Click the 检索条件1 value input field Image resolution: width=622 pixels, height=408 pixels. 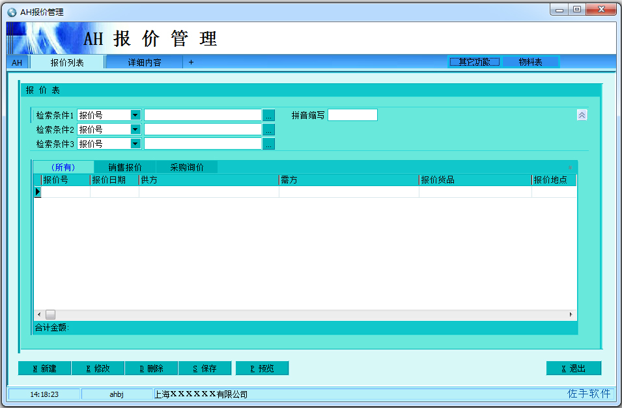pos(203,115)
